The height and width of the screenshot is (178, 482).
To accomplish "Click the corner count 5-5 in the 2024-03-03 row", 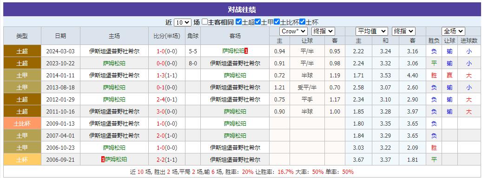I will click(193, 51).
